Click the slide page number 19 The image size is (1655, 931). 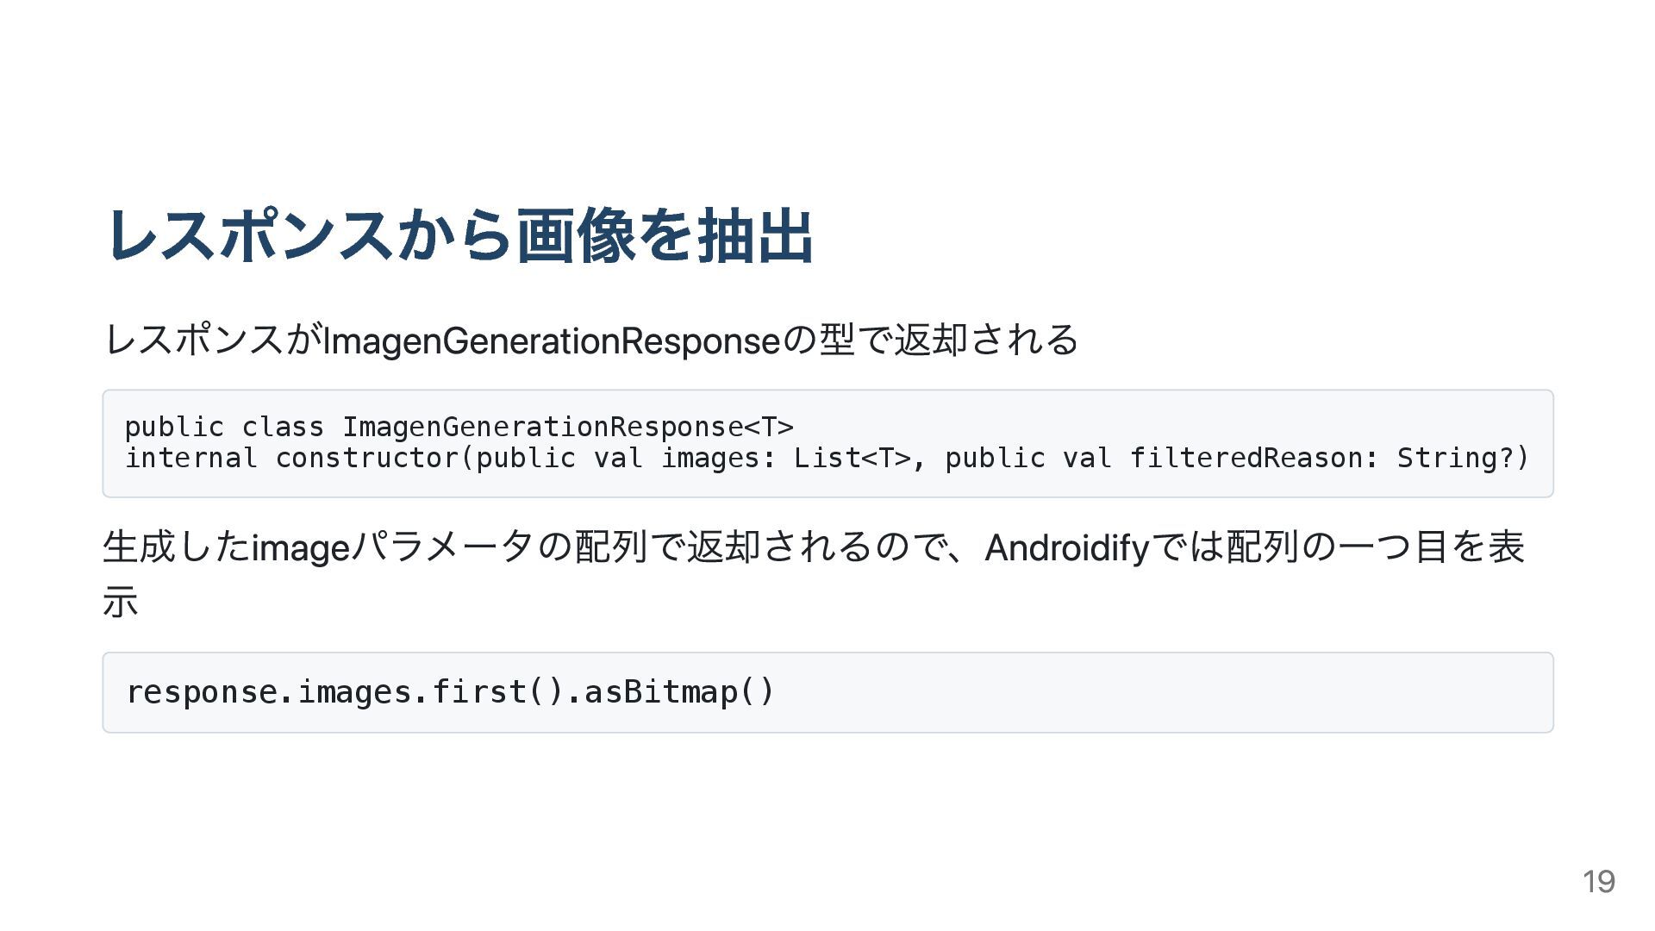coord(1598,882)
